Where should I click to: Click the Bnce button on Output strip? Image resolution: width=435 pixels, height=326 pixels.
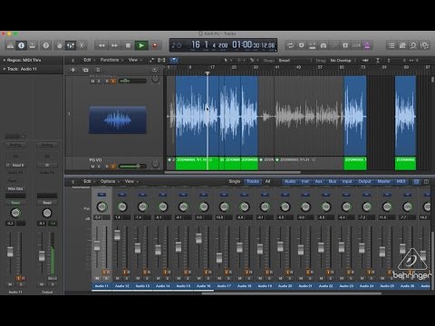[53, 278]
